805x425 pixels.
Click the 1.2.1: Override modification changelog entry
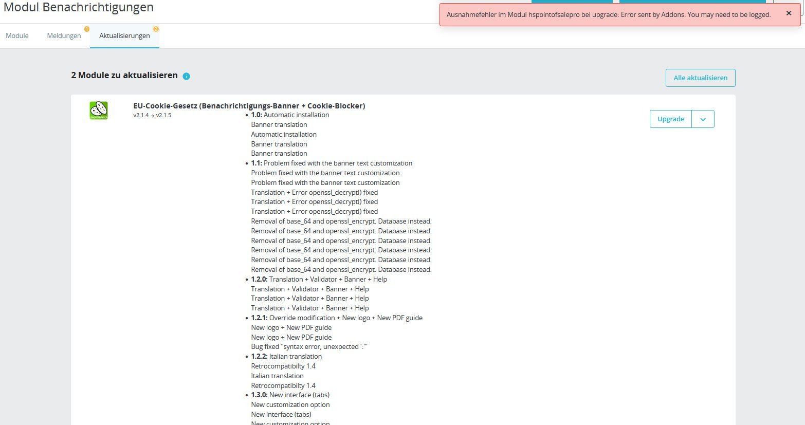point(337,318)
